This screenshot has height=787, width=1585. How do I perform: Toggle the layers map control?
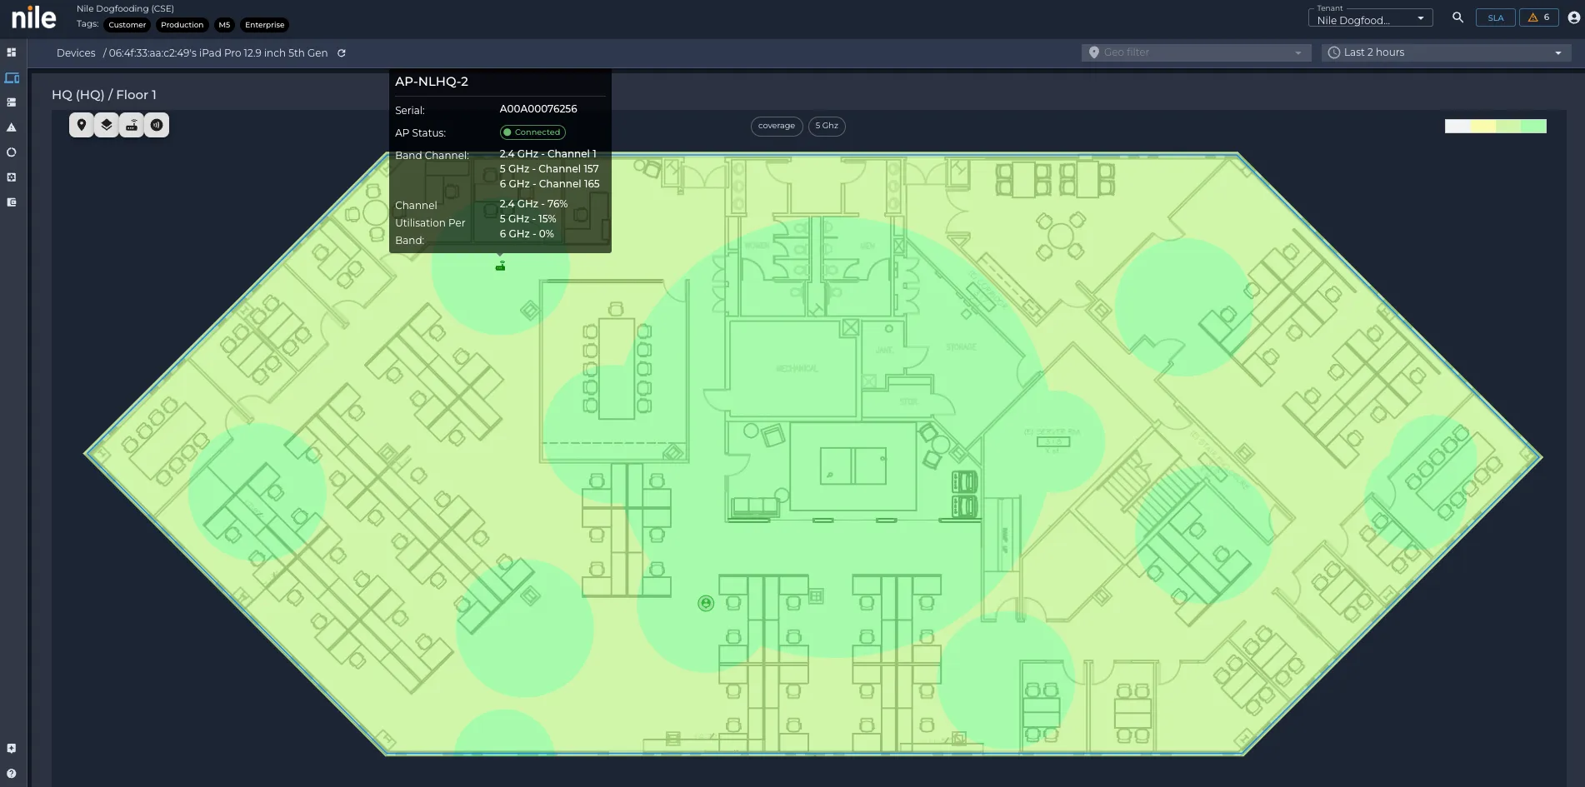[x=107, y=125]
